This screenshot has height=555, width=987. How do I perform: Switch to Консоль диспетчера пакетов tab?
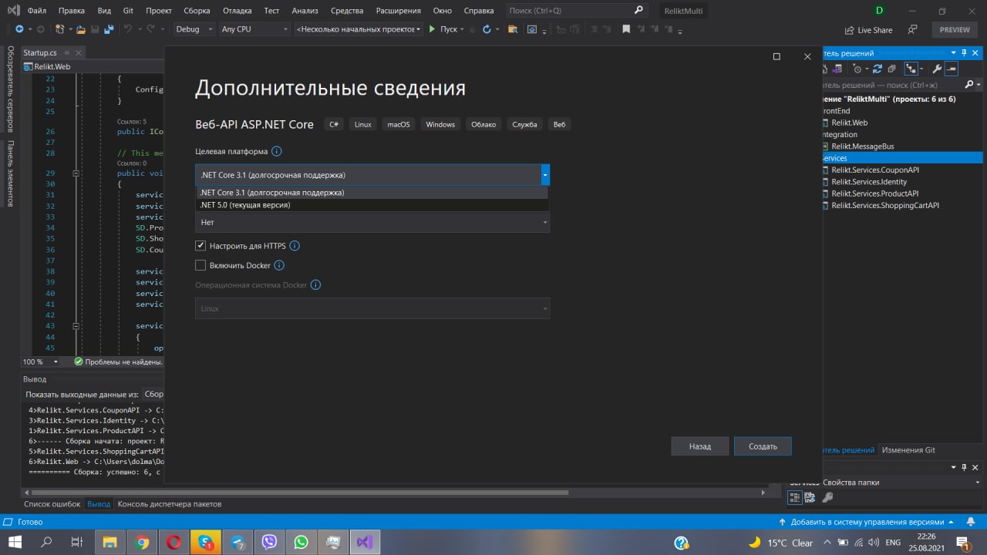(170, 504)
